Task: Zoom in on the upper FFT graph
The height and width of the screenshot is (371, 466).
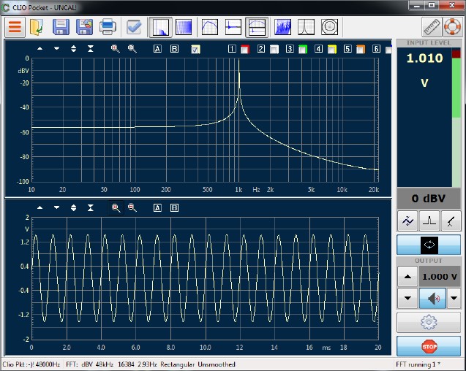Action: point(116,49)
